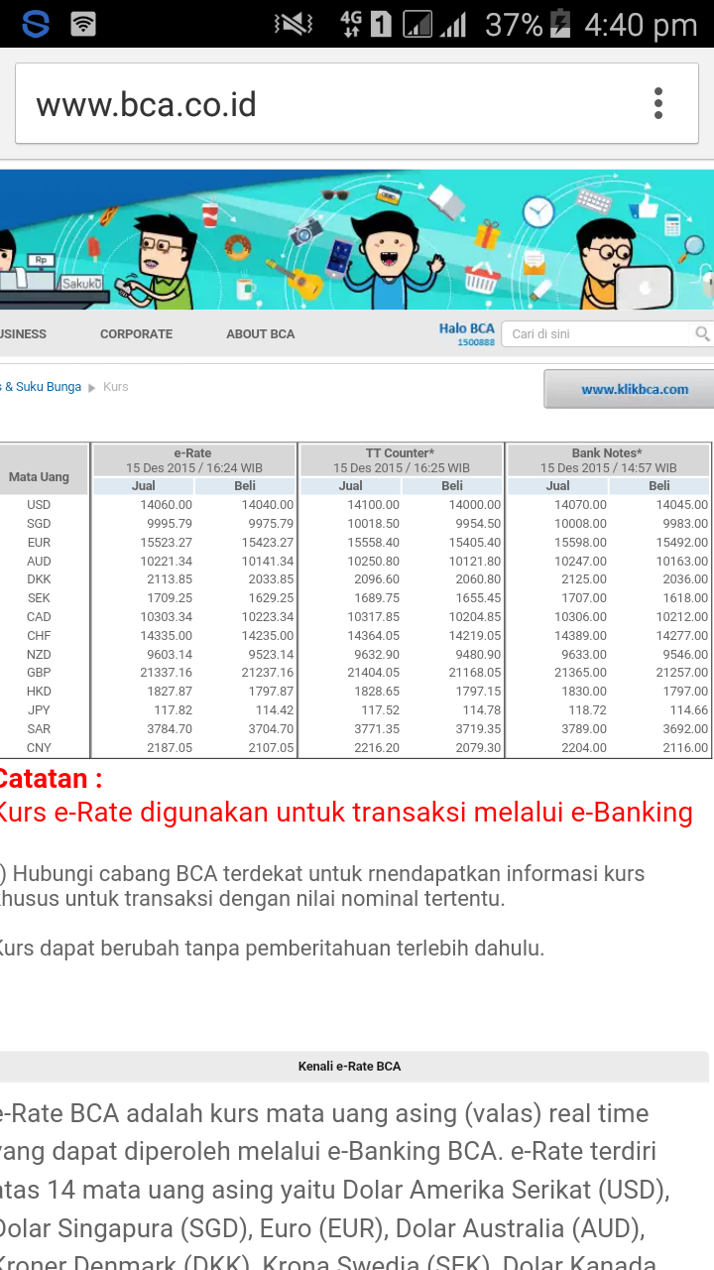Open the USINESS (Business) menu item
Image resolution: width=714 pixels, height=1270 pixels.
tap(23, 334)
